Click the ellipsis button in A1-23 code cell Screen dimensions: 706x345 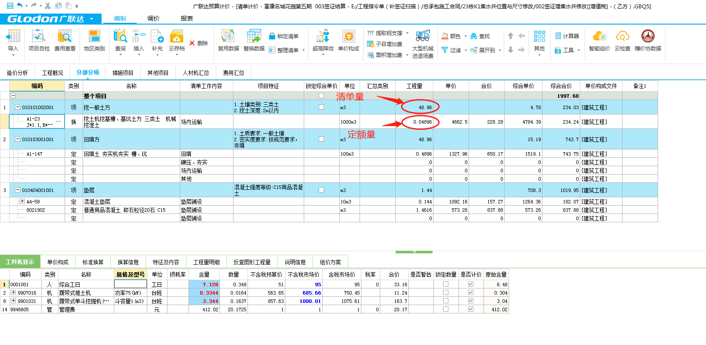pos(58,121)
